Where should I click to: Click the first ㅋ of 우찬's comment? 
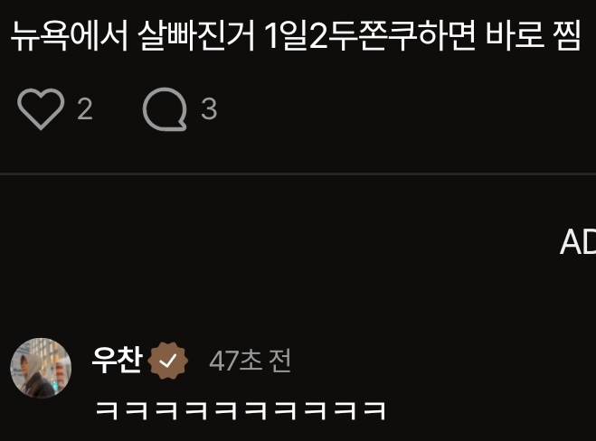(107, 410)
